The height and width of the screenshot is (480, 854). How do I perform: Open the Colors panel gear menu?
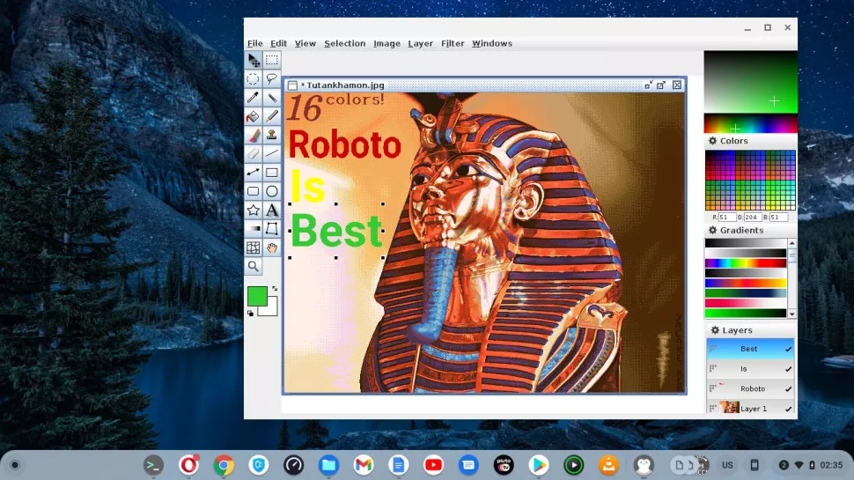[x=712, y=141]
